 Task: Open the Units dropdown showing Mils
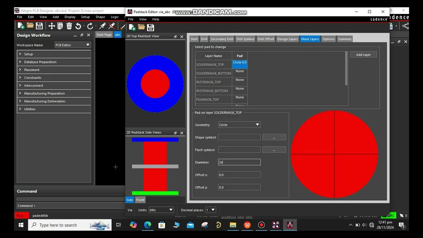[161, 210]
